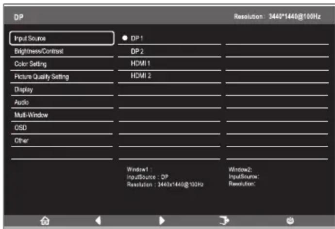
Task: Open the Audio menu
Action: point(62,102)
